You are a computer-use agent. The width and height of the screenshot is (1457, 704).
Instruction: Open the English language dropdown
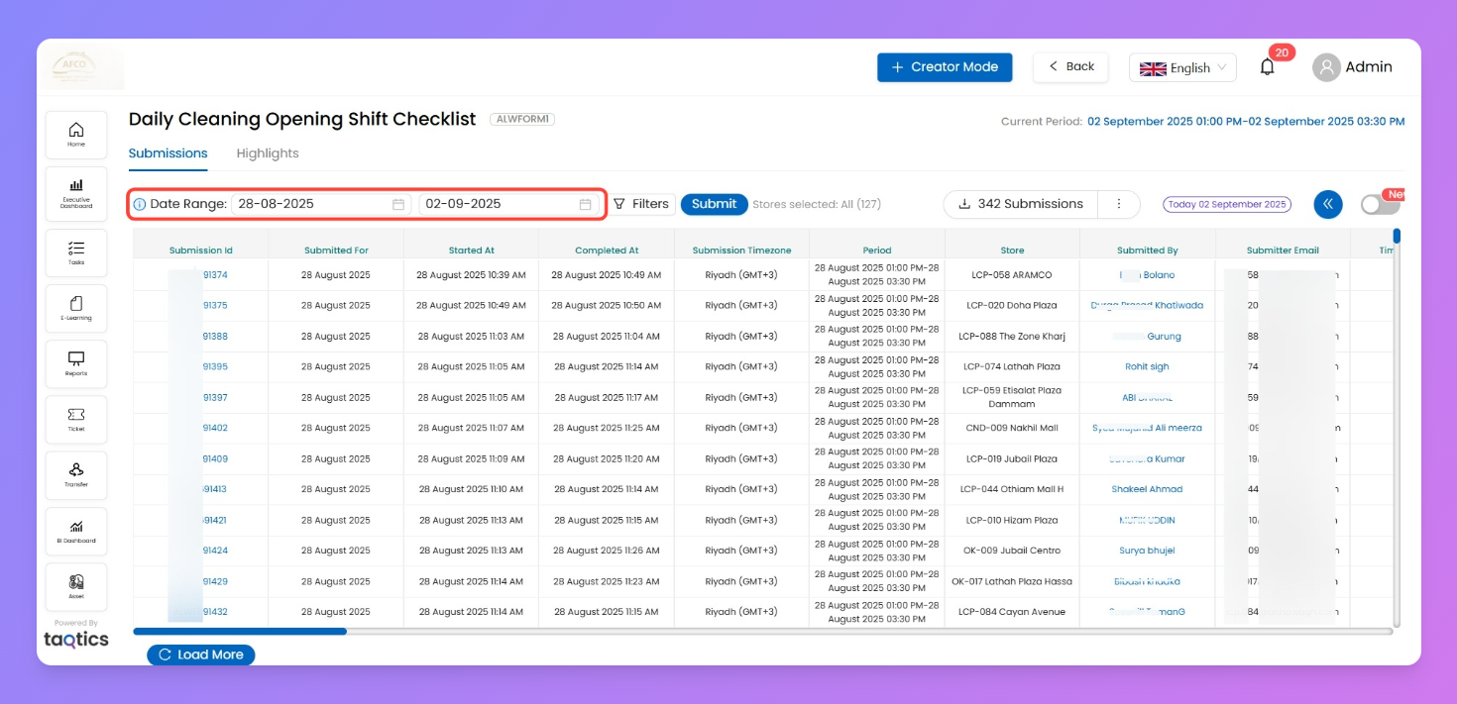tap(1182, 67)
